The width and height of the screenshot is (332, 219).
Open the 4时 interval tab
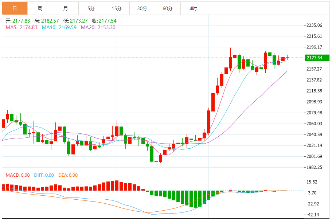tap(193, 8)
